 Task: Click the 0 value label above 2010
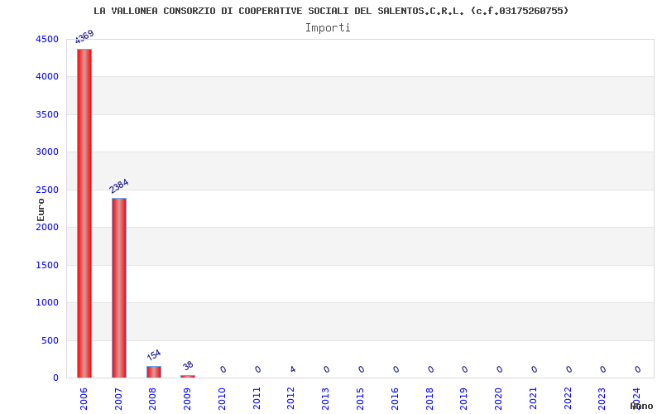coord(223,369)
